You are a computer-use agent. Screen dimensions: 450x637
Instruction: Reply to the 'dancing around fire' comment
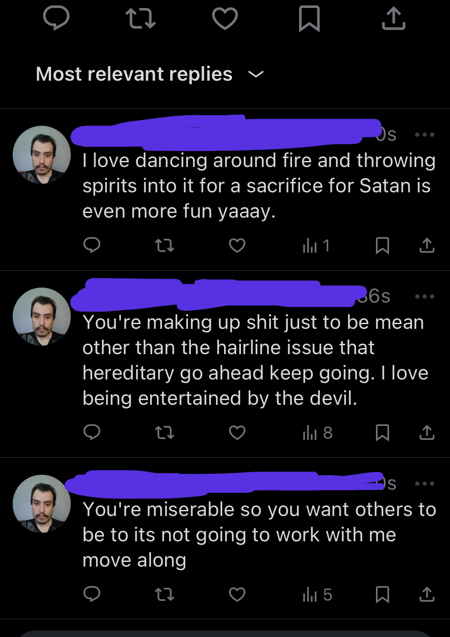click(x=92, y=245)
